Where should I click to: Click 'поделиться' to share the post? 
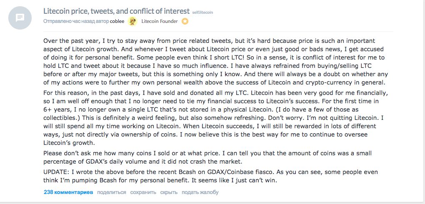coord(112,192)
